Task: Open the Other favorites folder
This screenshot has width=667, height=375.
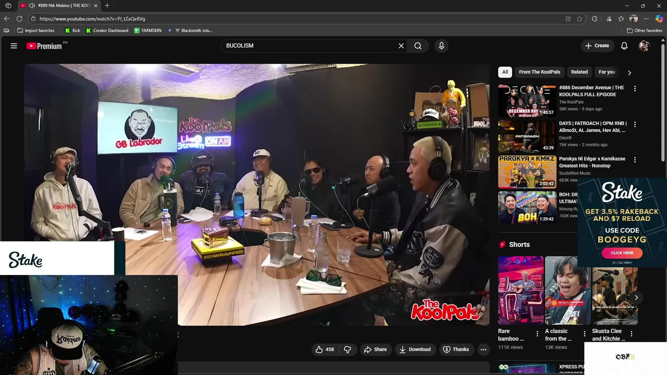Action: coord(644,31)
